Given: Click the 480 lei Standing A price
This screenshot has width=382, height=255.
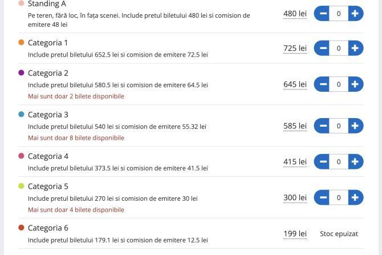Looking at the screenshot, I should pyautogui.click(x=295, y=13).
